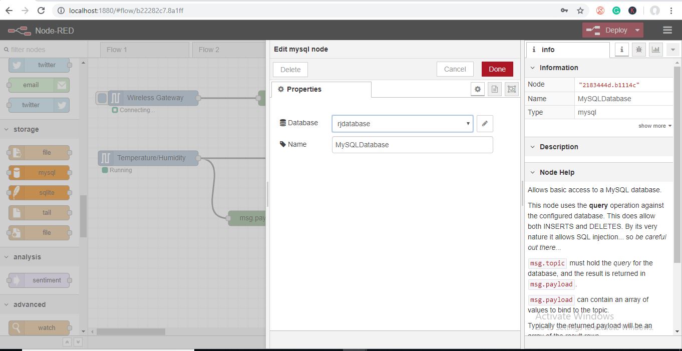Image resolution: width=682 pixels, height=351 pixels.
Task: Bookmark this page with star icon
Action: tap(580, 10)
